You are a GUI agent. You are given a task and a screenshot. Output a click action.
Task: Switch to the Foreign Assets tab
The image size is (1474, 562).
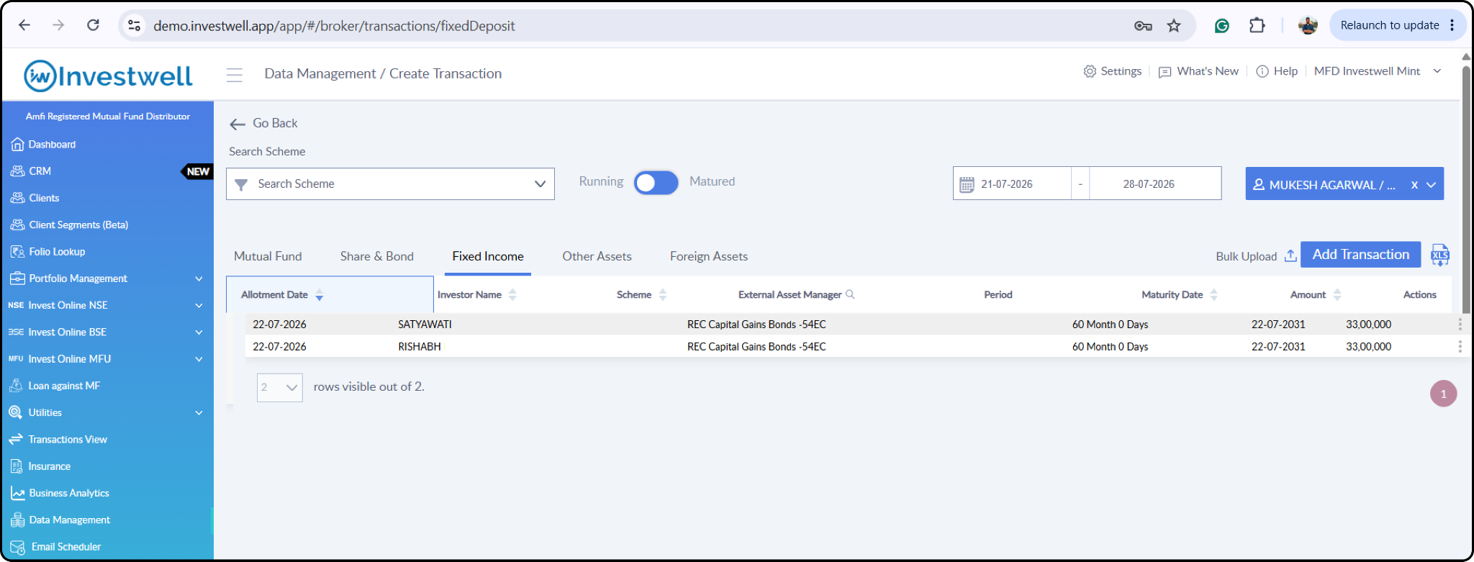click(709, 256)
